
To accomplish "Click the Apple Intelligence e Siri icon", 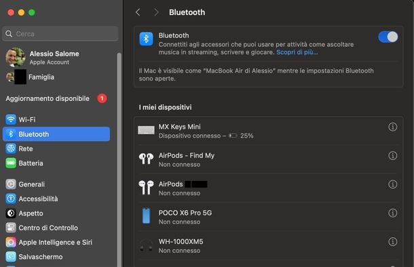I will [x=11, y=242].
